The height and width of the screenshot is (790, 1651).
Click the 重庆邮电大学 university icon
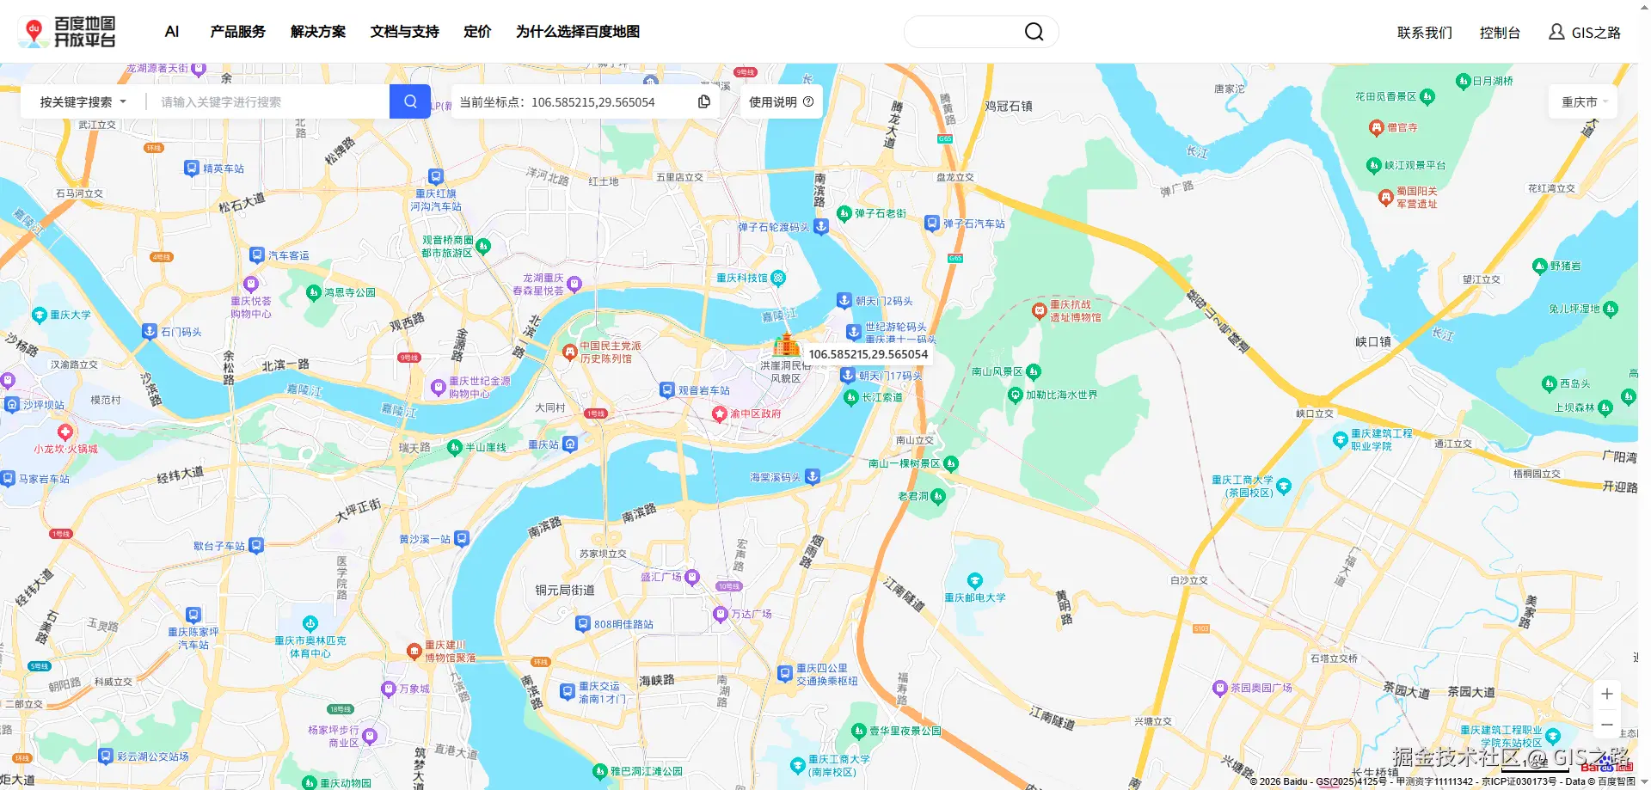coord(974,580)
